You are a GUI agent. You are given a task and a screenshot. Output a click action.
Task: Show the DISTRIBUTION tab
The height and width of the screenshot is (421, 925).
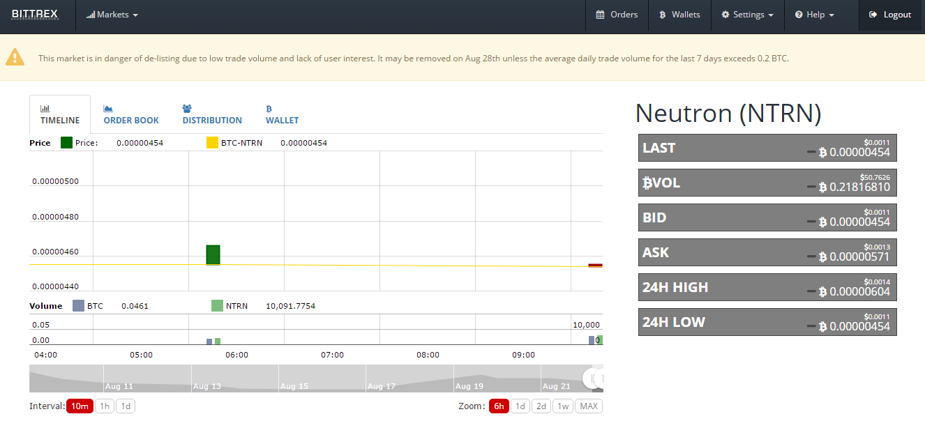tap(212, 114)
